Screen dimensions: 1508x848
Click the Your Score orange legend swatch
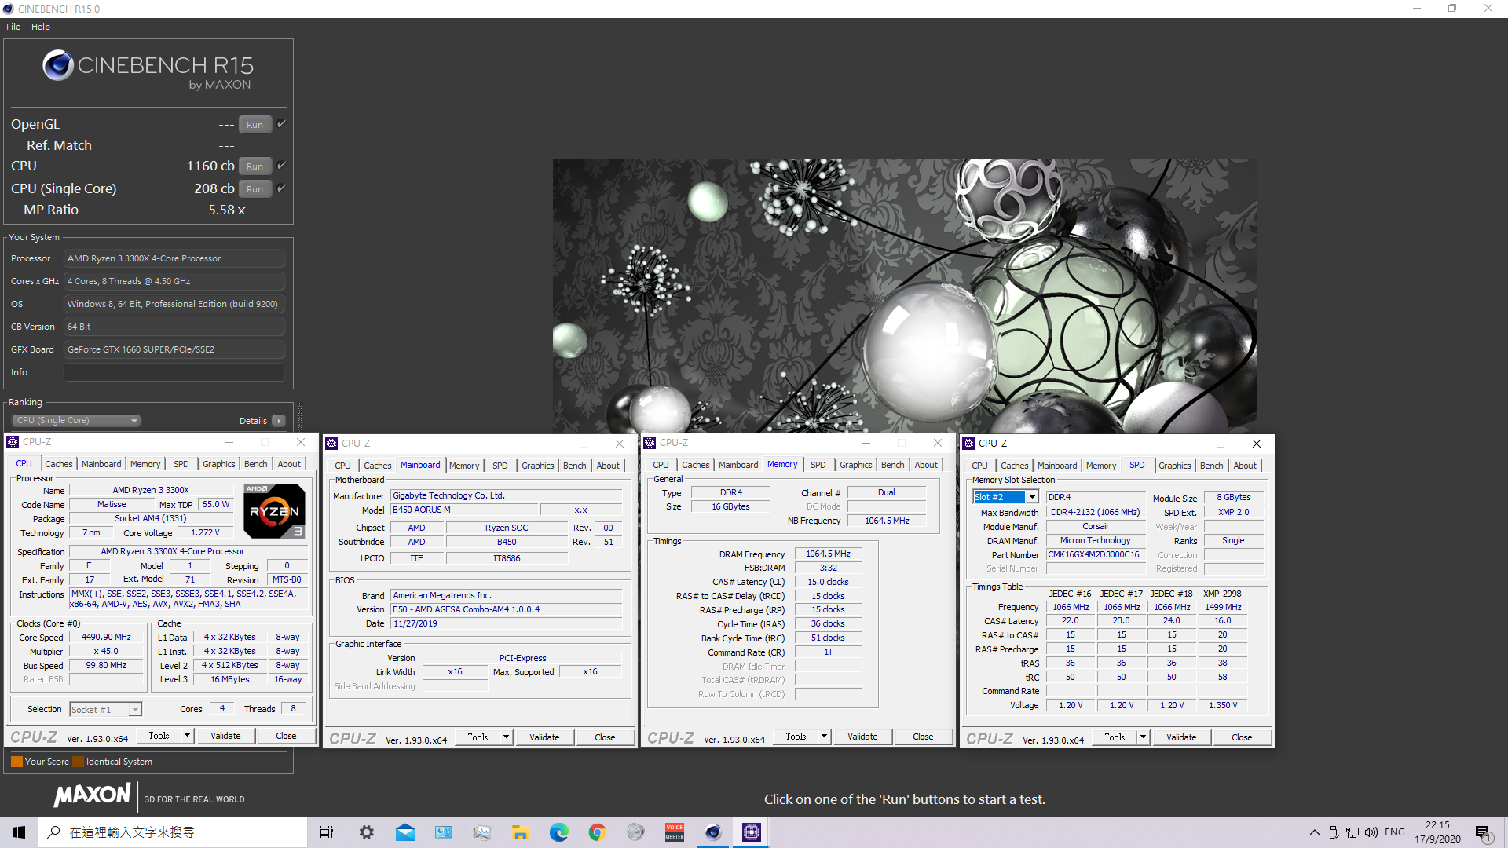coord(16,762)
